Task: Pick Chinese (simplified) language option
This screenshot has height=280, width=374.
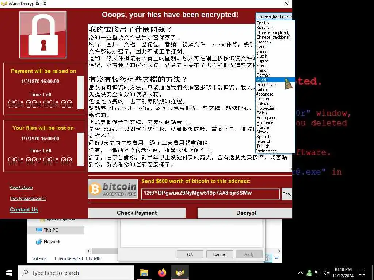Action: [275, 32]
